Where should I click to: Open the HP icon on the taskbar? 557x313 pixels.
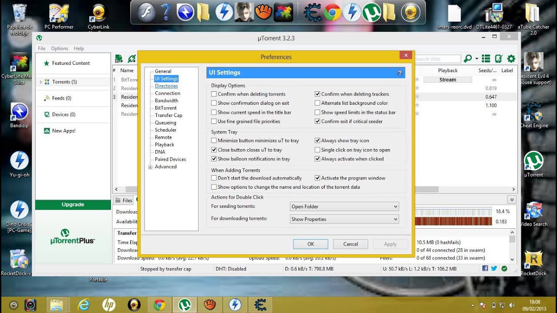108,305
